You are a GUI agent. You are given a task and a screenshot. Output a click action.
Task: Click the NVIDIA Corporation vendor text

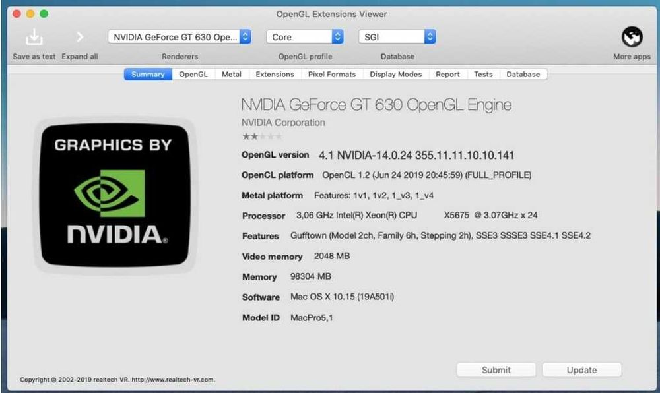tap(283, 123)
